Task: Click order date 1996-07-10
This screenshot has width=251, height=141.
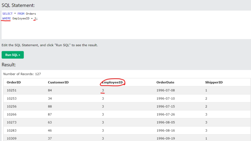Action: (x=166, y=99)
